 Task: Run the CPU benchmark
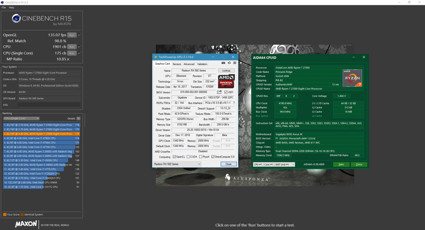click(x=72, y=47)
